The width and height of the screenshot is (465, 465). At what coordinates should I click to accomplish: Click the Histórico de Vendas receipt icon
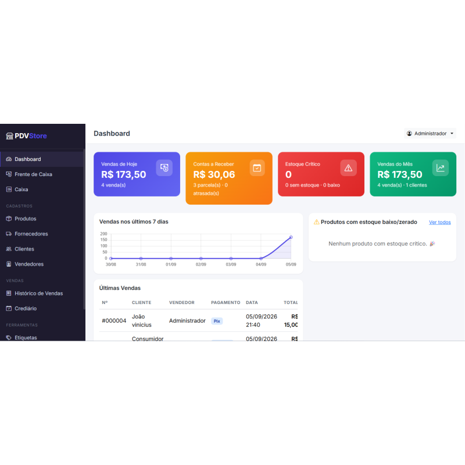point(9,294)
